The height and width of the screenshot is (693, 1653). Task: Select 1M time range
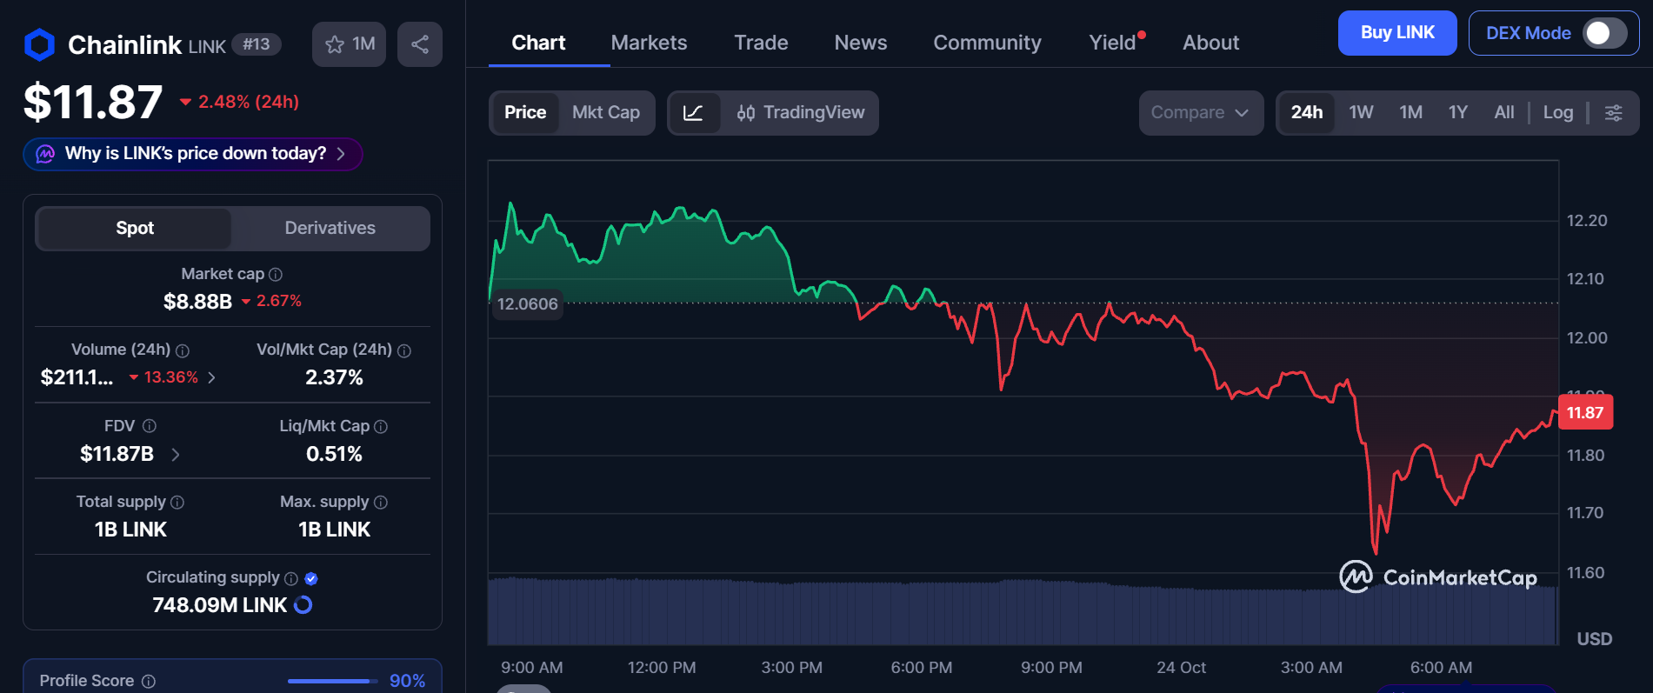pyautogui.click(x=1411, y=113)
